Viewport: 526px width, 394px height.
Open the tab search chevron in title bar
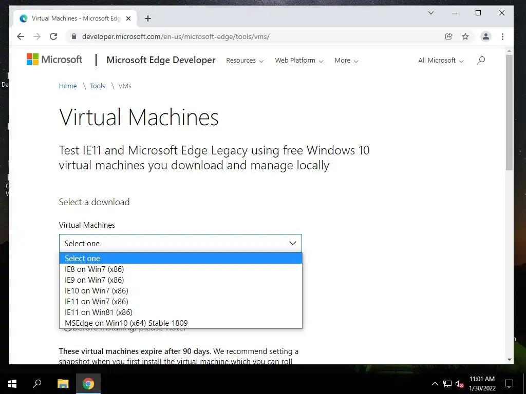coord(431,13)
